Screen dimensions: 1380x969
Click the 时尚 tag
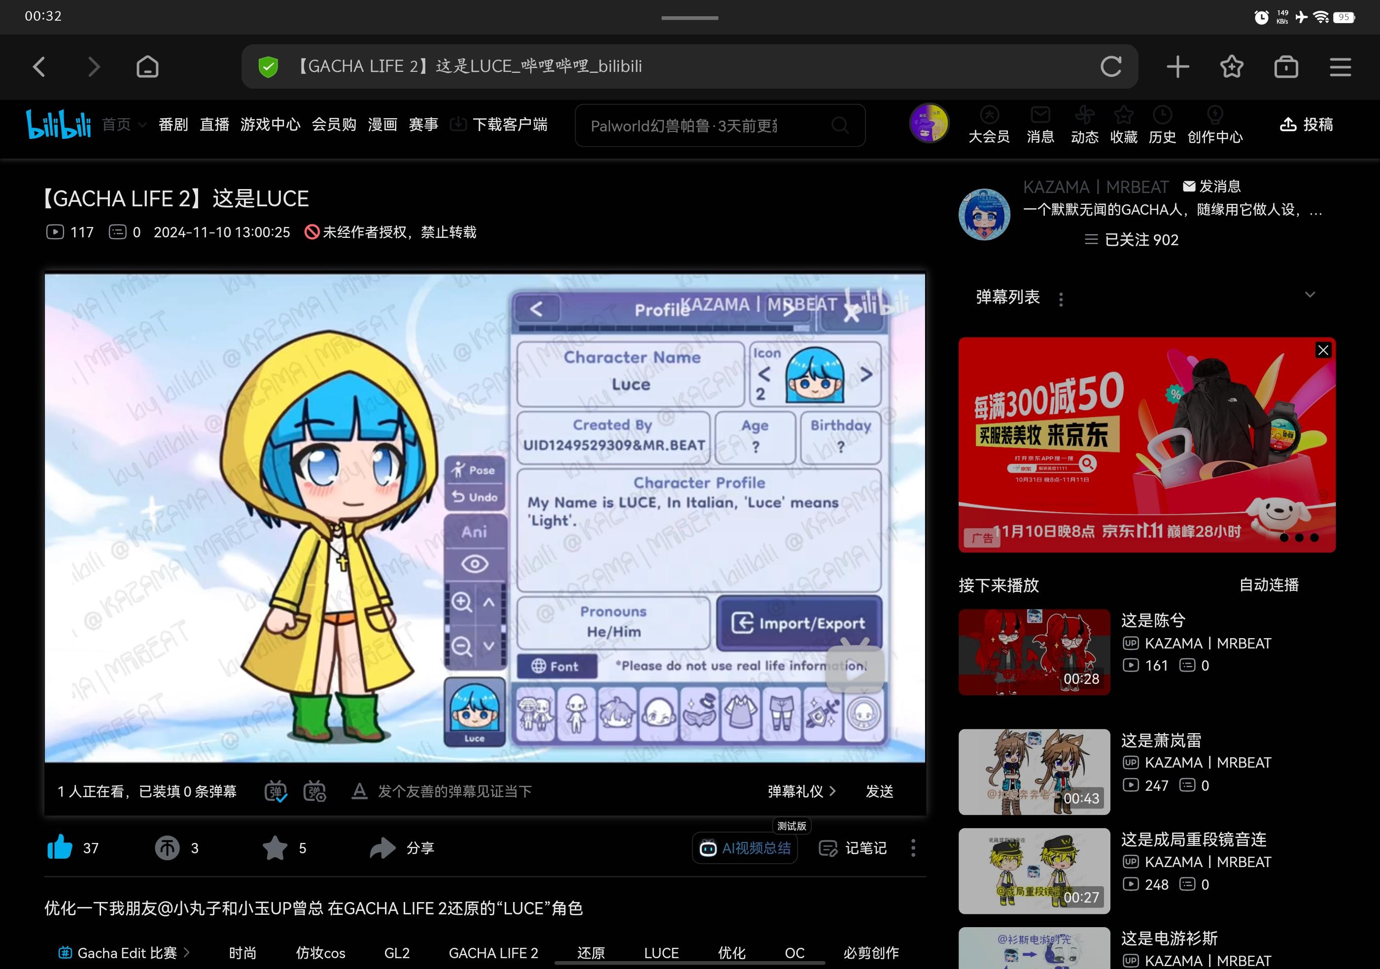(x=242, y=953)
